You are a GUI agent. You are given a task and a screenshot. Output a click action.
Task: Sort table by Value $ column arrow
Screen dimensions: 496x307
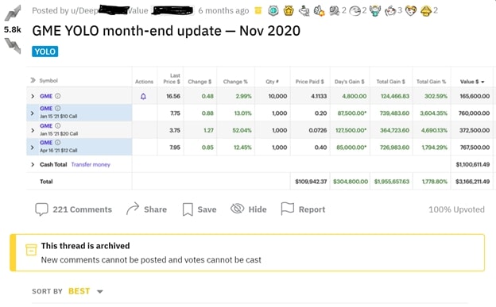[x=482, y=82]
